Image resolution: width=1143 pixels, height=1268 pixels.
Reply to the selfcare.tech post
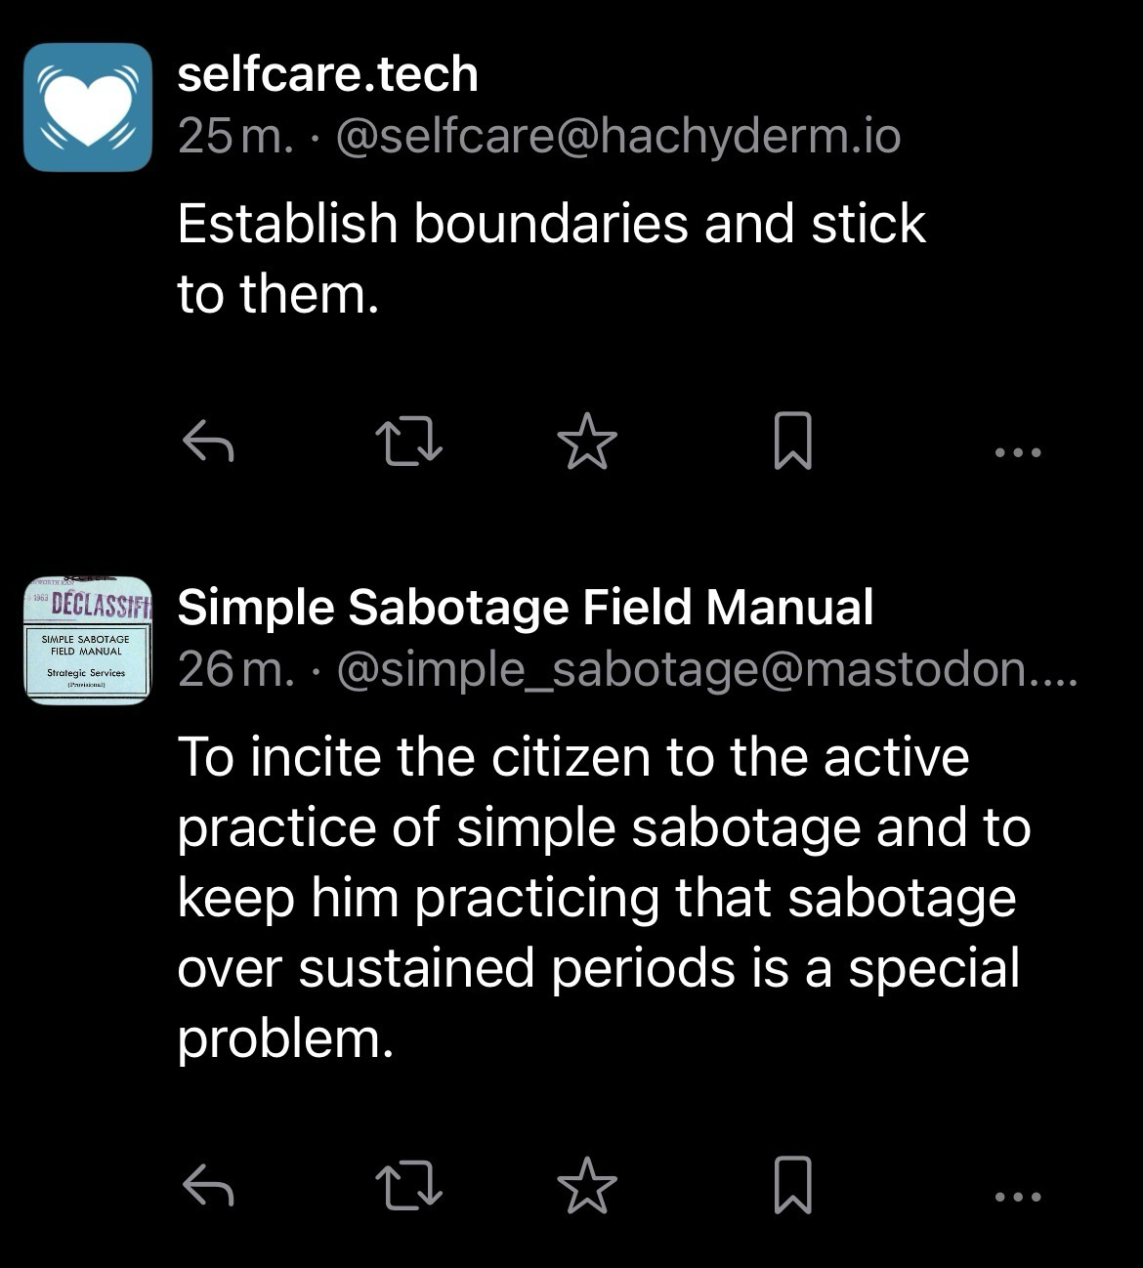[x=208, y=443]
